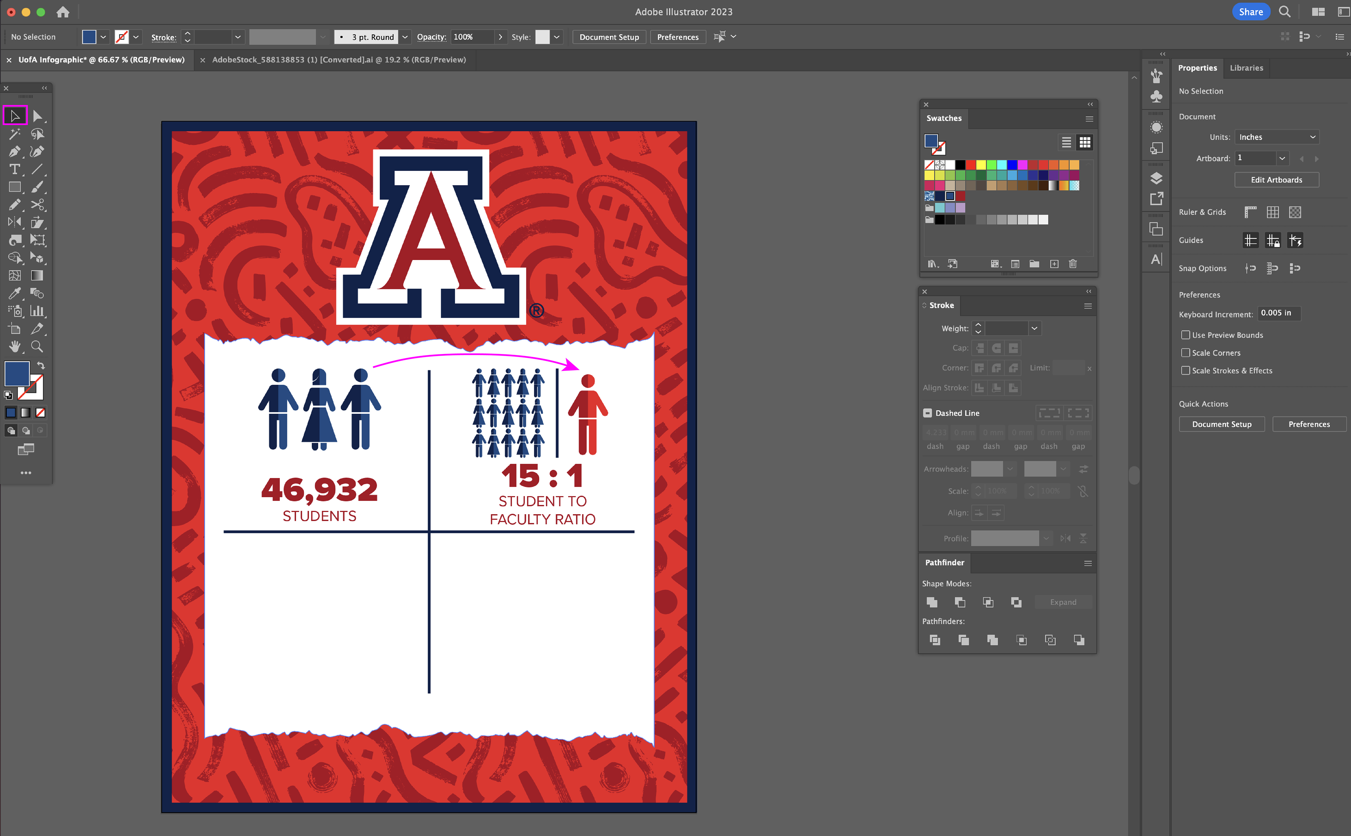Select the Magic Wand tool
This screenshot has width=1351, height=836.
pos(15,134)
